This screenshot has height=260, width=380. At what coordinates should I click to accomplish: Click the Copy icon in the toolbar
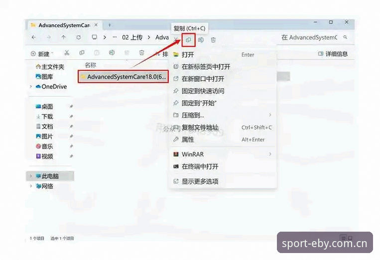[x=82, y=53]
